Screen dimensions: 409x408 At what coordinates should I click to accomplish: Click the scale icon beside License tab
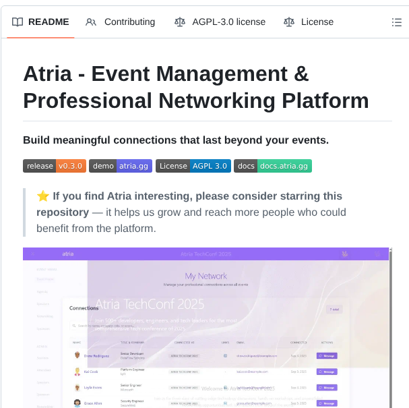coord(289,22)
